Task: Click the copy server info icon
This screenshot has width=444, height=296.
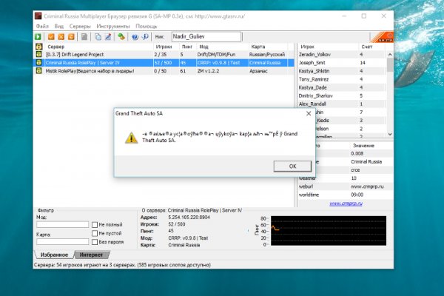Action: pos(98,36)
